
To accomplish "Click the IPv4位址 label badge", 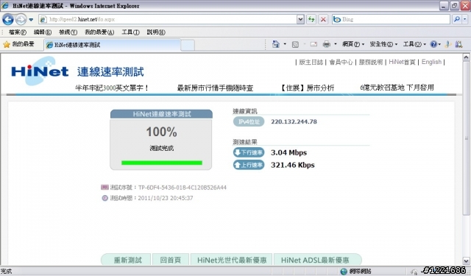I will tap(249, 121).
